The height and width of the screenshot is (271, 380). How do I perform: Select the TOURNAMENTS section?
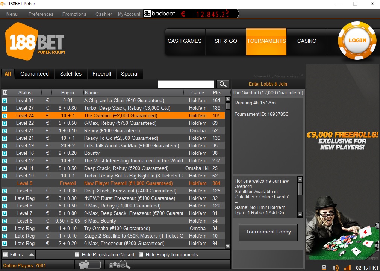point(266,41)
